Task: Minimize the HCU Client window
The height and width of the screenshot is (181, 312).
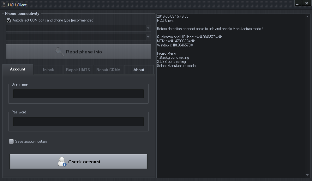Action: point(297,3)
